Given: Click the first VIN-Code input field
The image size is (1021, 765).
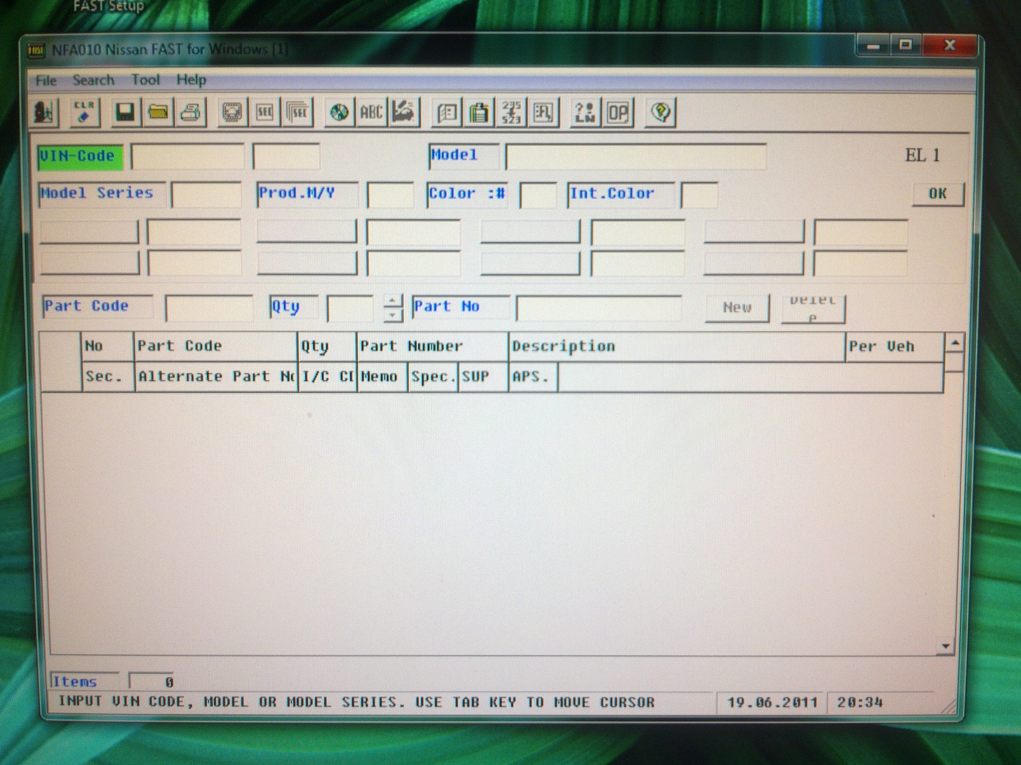Looking at the screenshot, I should 187,157.
